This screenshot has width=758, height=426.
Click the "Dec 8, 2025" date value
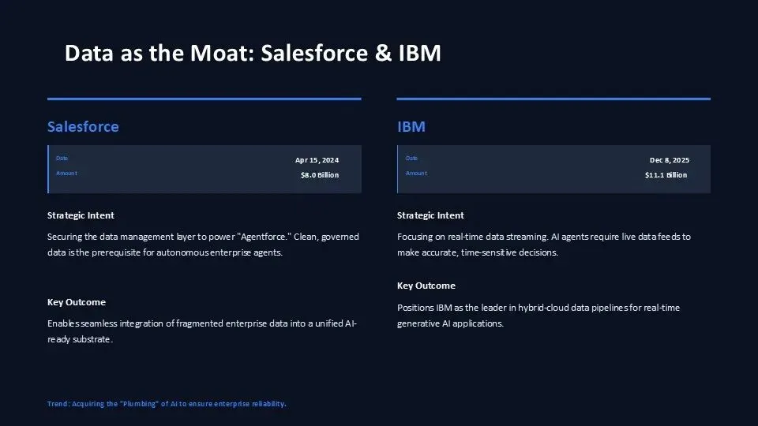[668, 160]
